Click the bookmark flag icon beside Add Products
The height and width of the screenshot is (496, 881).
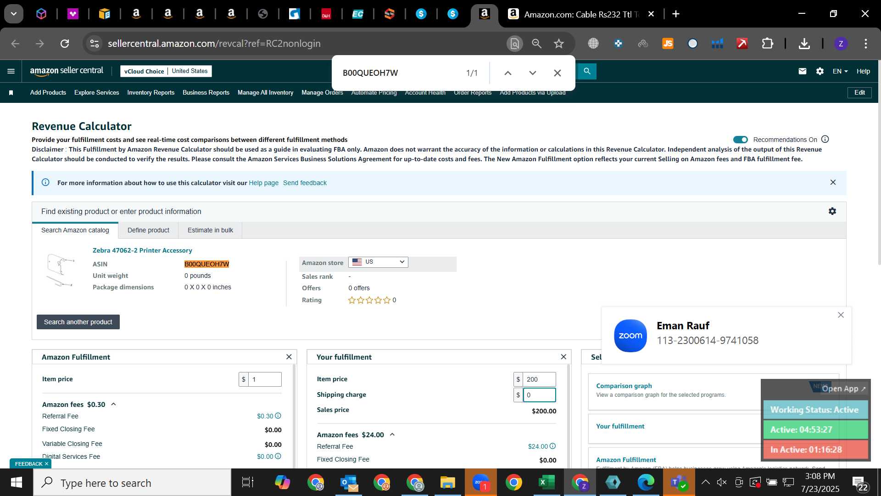coord(11,93)
